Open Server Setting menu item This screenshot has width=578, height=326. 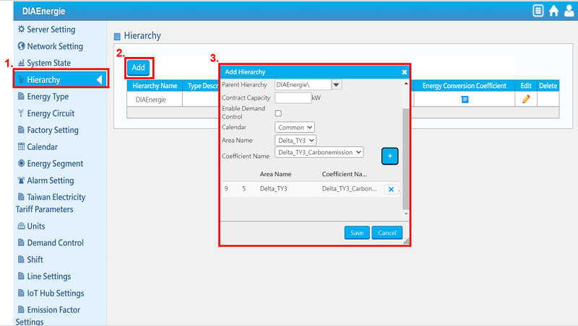click(51, 30)
